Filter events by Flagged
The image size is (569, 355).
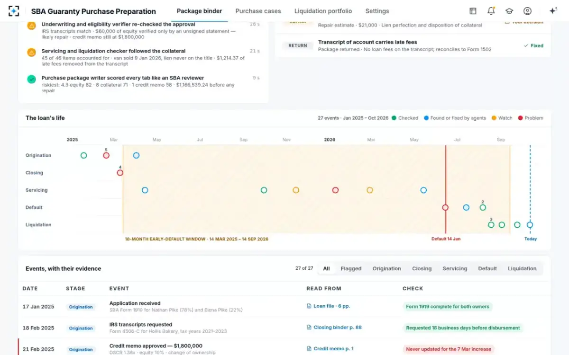click(x=351, y=268)
